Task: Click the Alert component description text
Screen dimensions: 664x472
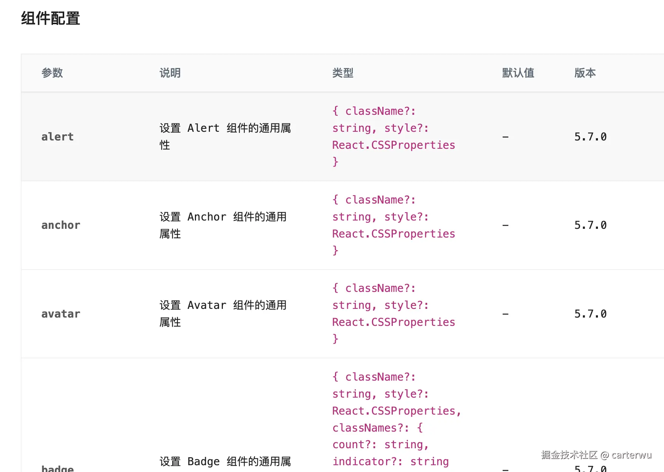Action: click(x=225, y=136)
